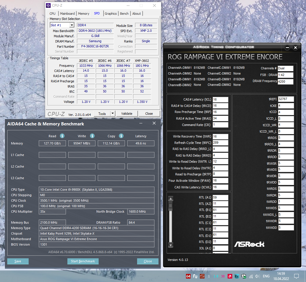Open the Fx audio tray icon
306x282 pixels.
237,276
